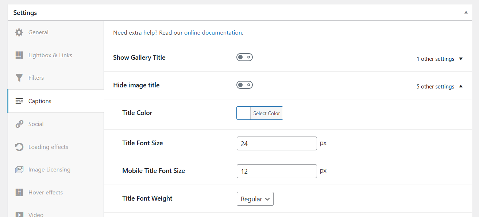
Task: Toggle the Hide image title switch
Action: pyautogui.click(x=244, y=85)
